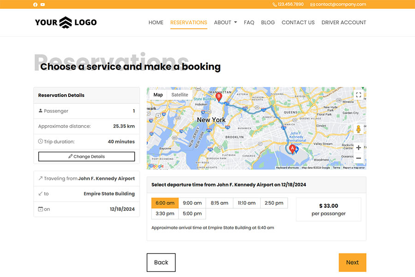
Task: Select the 11:10 am departure time
Action: (247, 203)
